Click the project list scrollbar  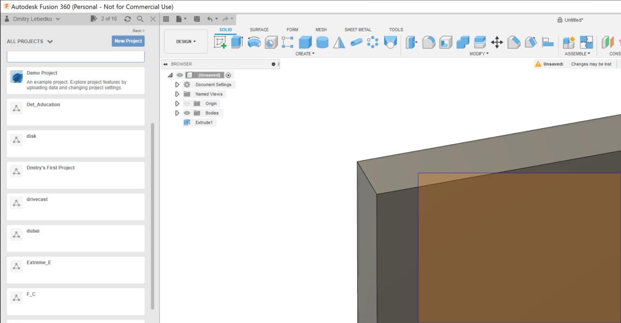(153, 215)
